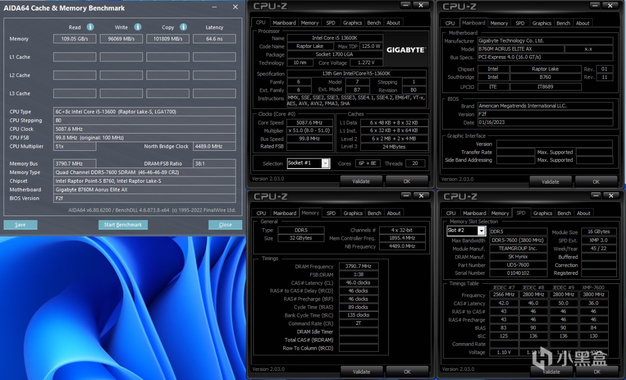Click OK in the Processor CPU-Z window

(x=407, y=181)
